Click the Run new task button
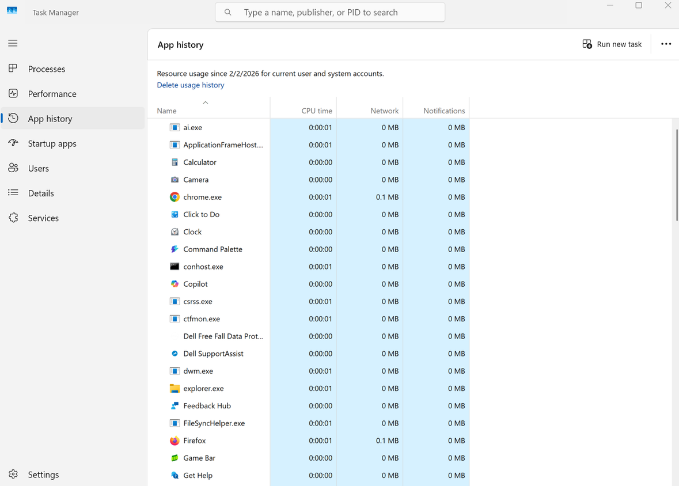This screenshot has width=679, height=486. pos(612,44)
